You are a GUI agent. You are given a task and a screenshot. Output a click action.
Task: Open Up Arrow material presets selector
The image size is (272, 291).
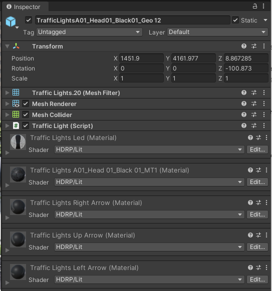[x=258, y=235]
